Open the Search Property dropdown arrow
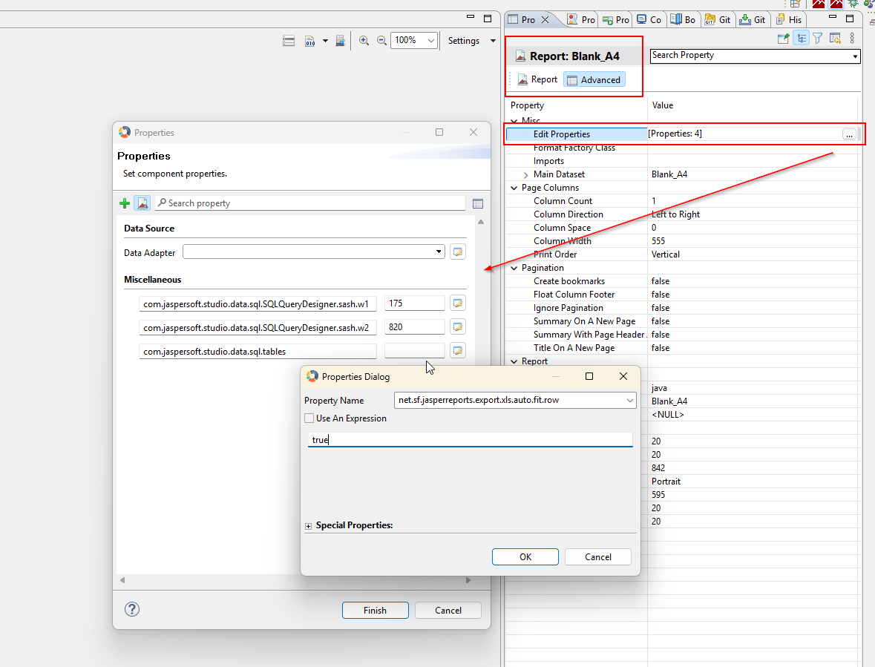 (x=855, y=56)
